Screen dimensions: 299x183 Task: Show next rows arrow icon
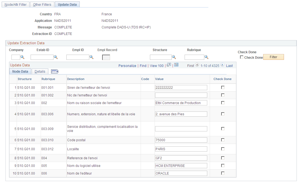point(222,65)
